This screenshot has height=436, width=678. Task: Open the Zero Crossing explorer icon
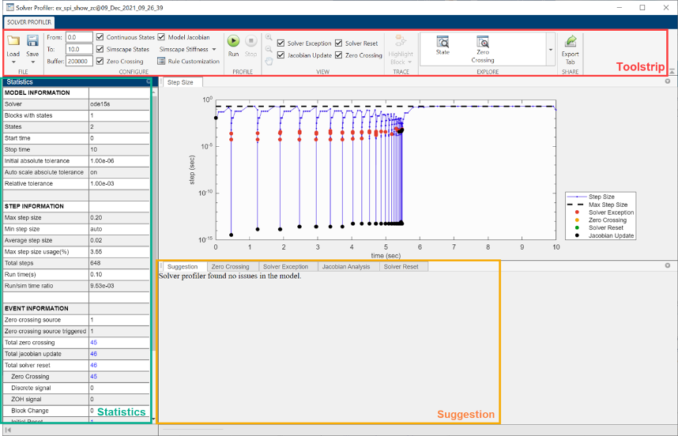(483, 42)
